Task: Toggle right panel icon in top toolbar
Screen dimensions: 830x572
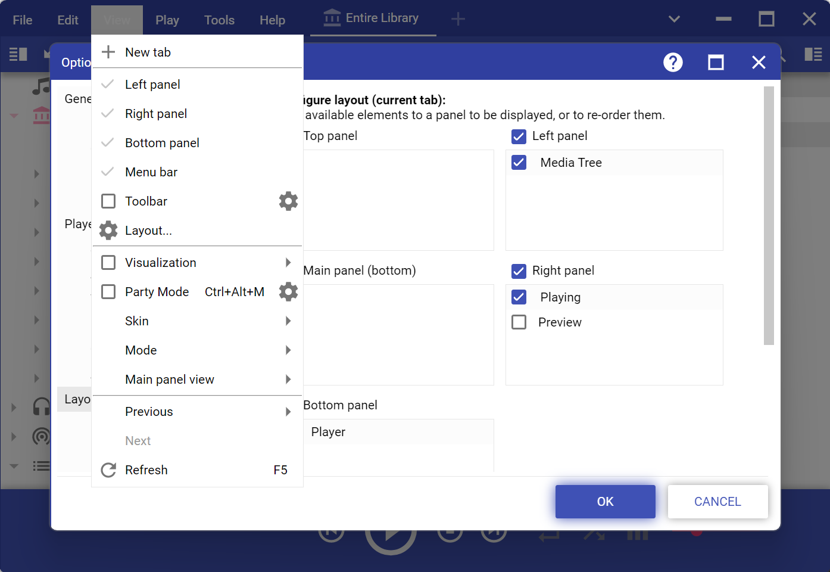Action: coord(813,55)
